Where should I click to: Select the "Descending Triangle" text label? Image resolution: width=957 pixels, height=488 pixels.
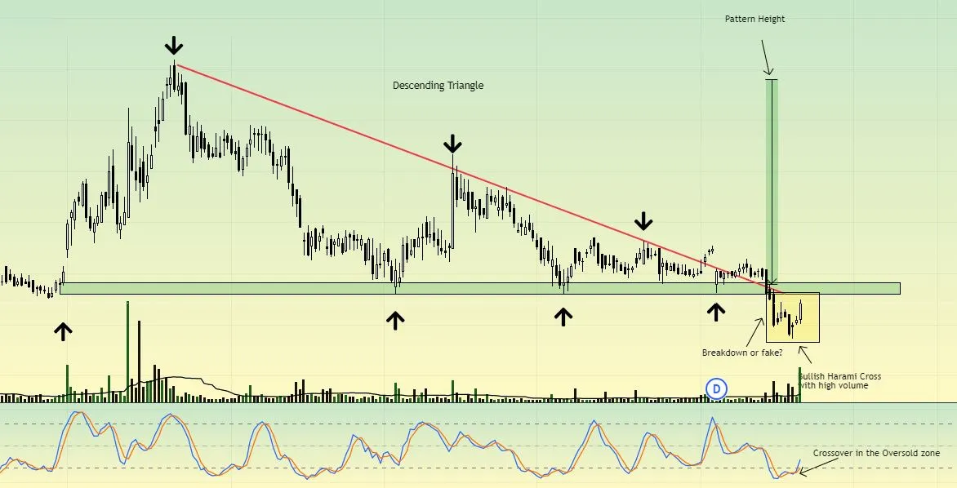438,85
